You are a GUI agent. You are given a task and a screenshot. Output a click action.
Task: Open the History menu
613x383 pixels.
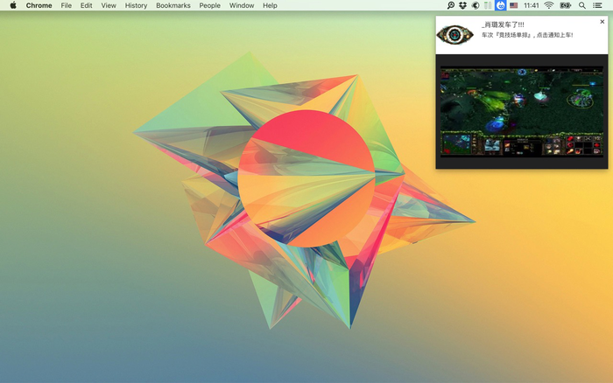136,5
